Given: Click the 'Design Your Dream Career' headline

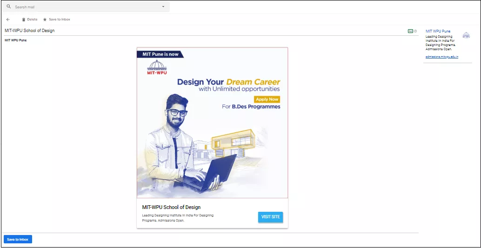Looking at the screenshot, I should (x=228, y=82).
